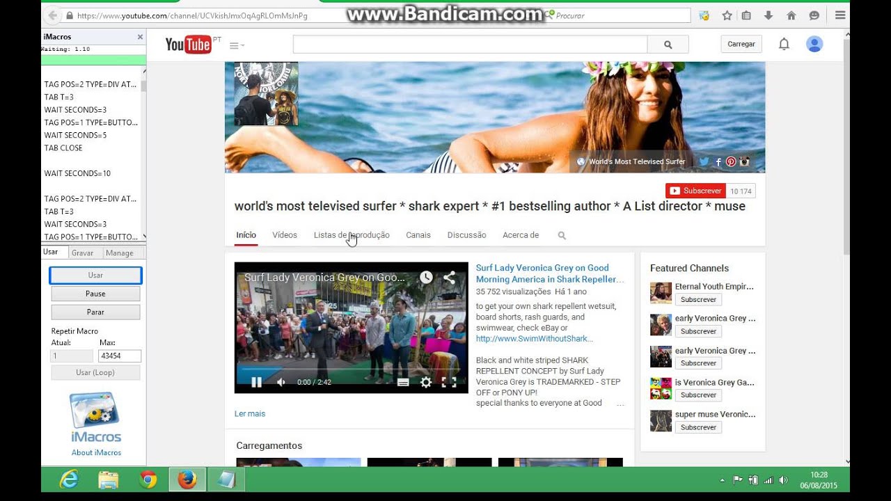
Task: Open File Explorer from the taskbar
Action: [108, 480]
